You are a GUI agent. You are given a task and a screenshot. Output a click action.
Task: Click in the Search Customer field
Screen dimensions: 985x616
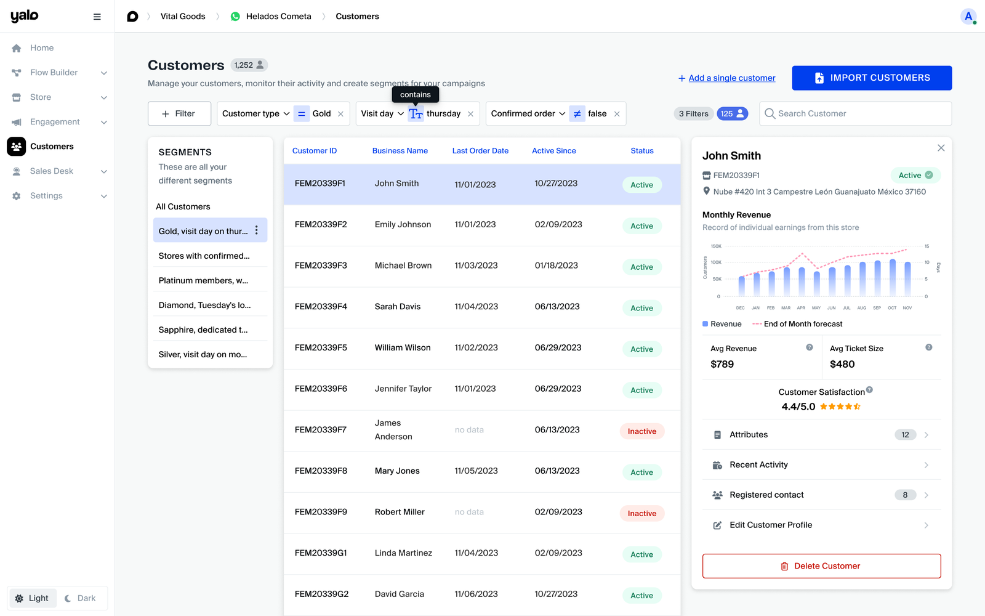pos(856,114)
